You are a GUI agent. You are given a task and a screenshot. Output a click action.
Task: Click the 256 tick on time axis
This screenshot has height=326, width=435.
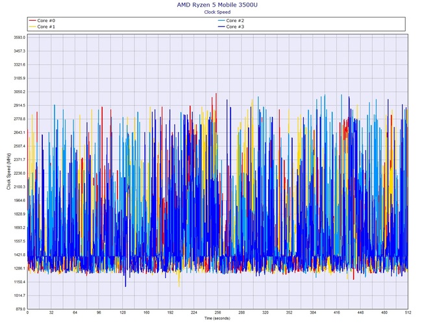pyautogui.click(x=217, y=312)
